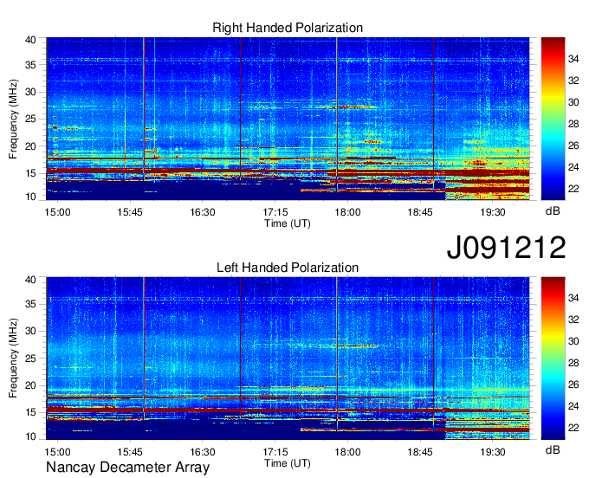Click the 40 MHz tick of Right Handed plot
Viewport: 589px width, 478px height.
pyautogui.click(x=30, y=40)
